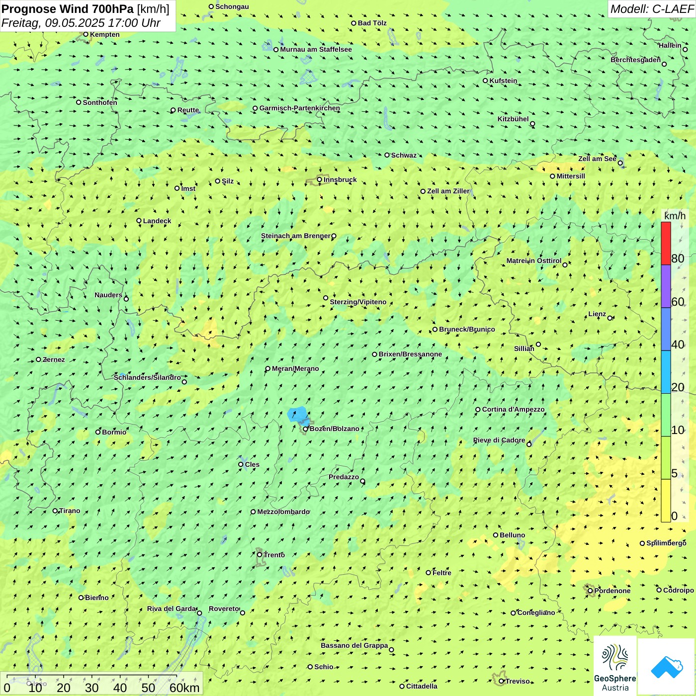Click the Bad Tölz label
696x696 pixels.
(372, 23)
